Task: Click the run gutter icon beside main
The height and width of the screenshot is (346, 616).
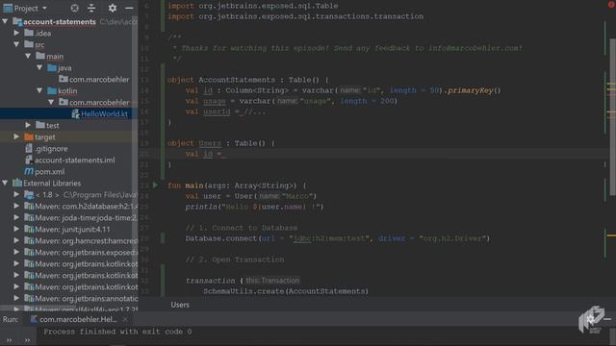Action: click(x=156, y=185)
